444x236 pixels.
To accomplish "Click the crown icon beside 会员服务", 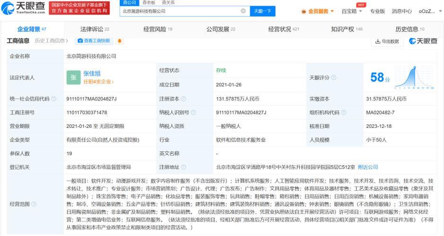I will click(x=304, y=12).
